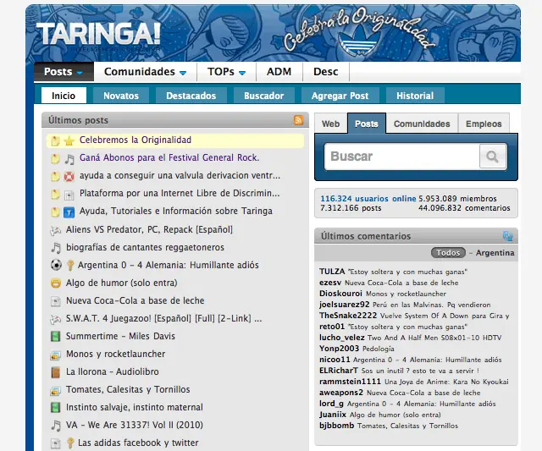
Task: Click the RSS feed icon in Últimos posts
Action: pyautogui.click(x=298, y=120)
